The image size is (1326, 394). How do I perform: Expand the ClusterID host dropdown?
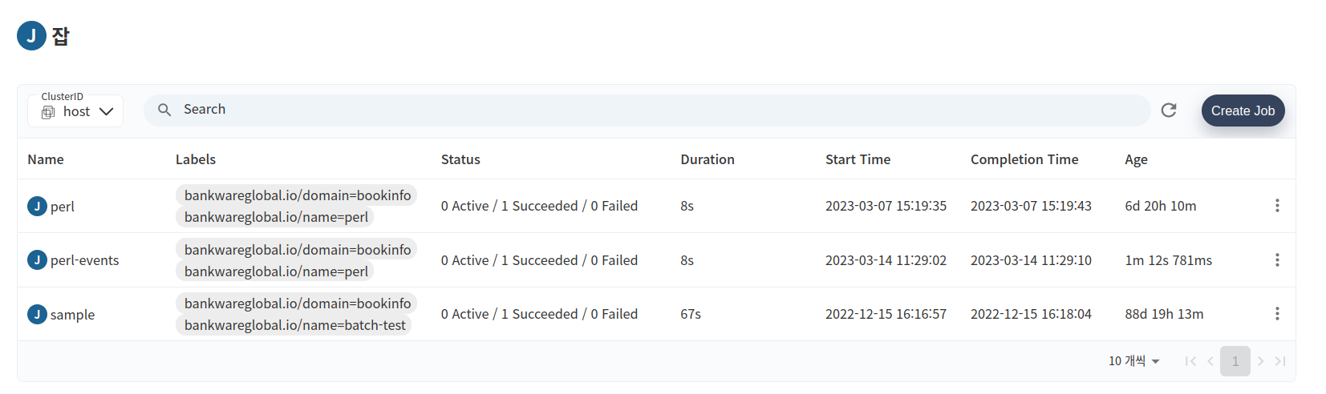[75, 111]
